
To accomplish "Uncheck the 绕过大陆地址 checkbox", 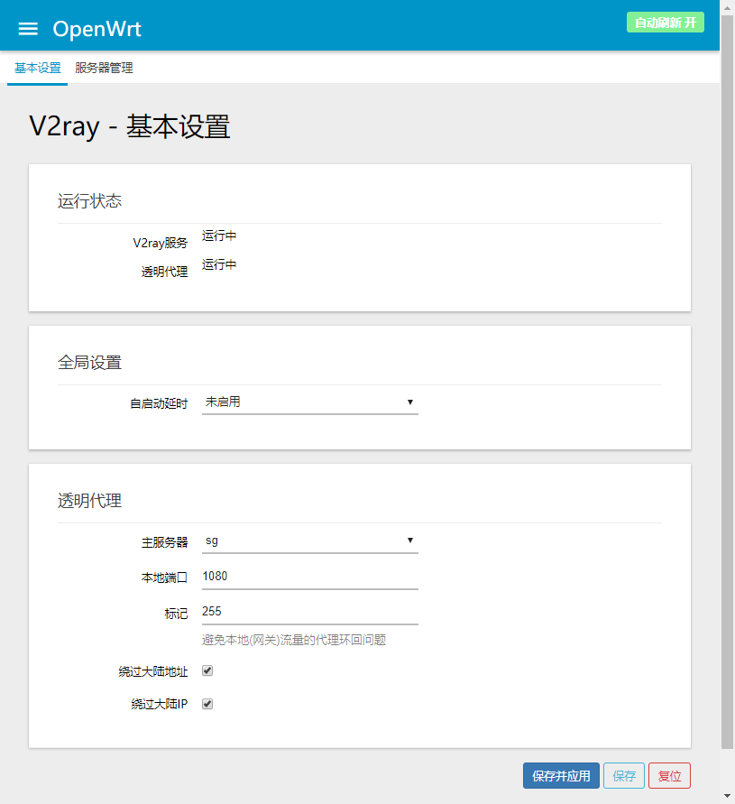I will (207, 670).
